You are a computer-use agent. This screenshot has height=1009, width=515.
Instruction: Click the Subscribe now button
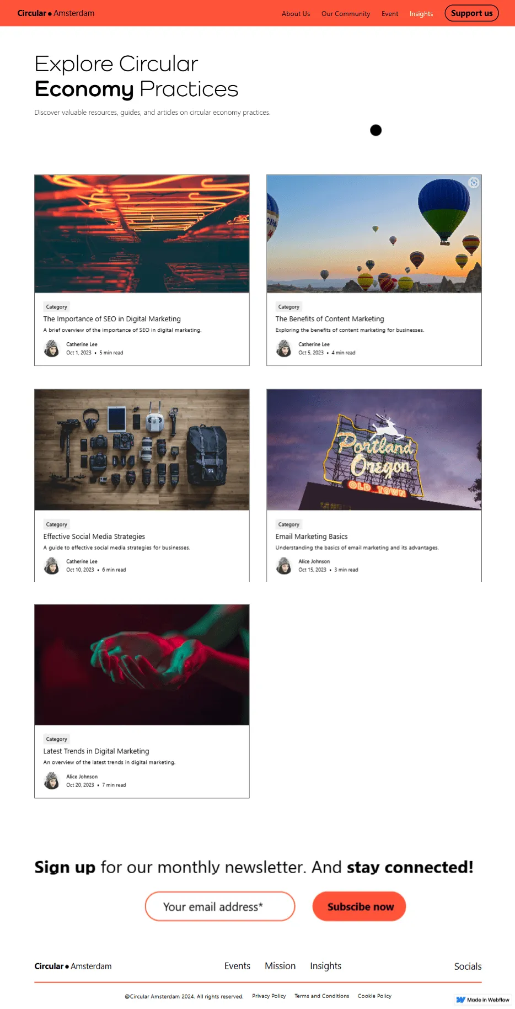[360, 906]
